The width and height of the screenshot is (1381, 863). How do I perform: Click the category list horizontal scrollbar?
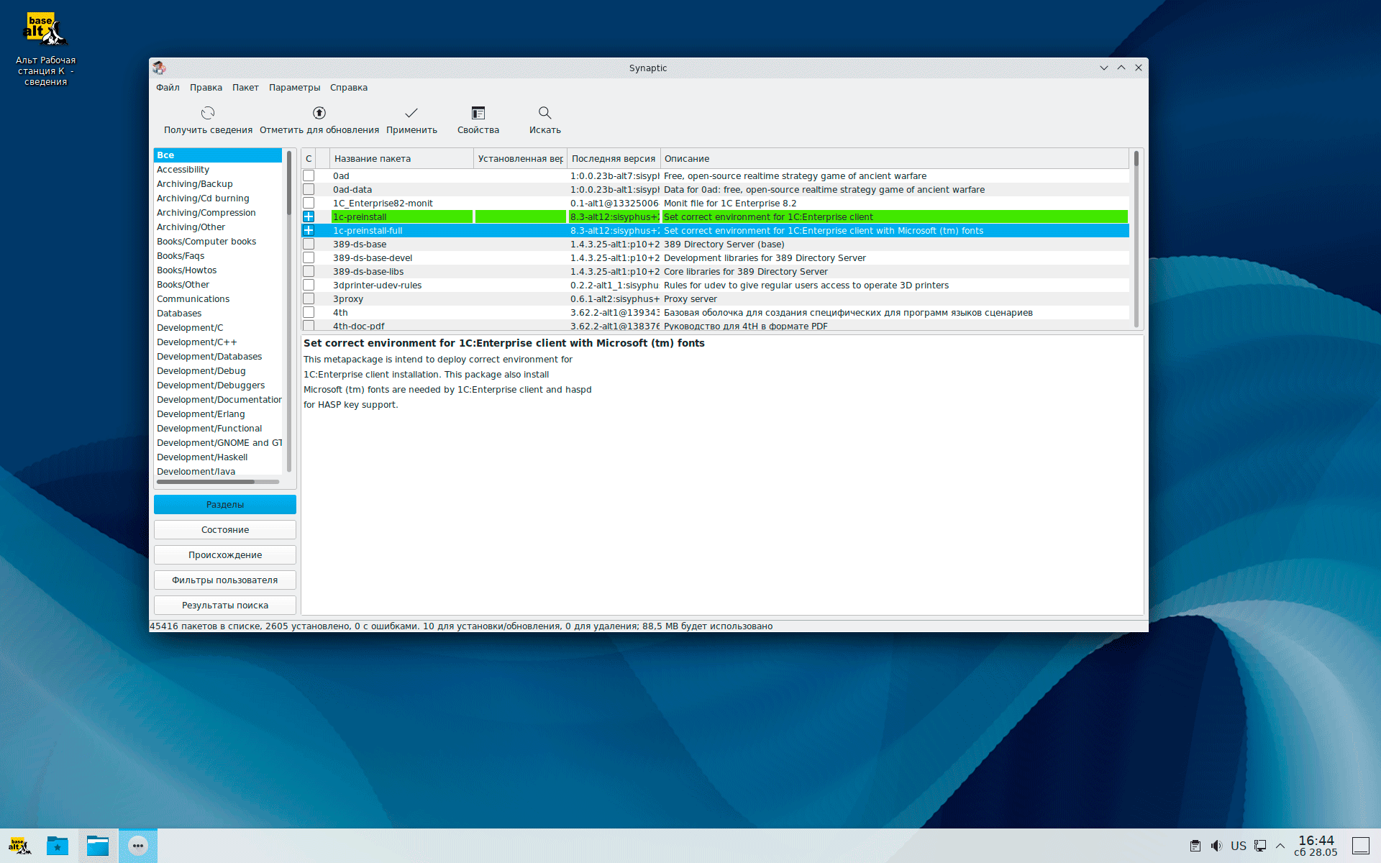tap(205, 482)
